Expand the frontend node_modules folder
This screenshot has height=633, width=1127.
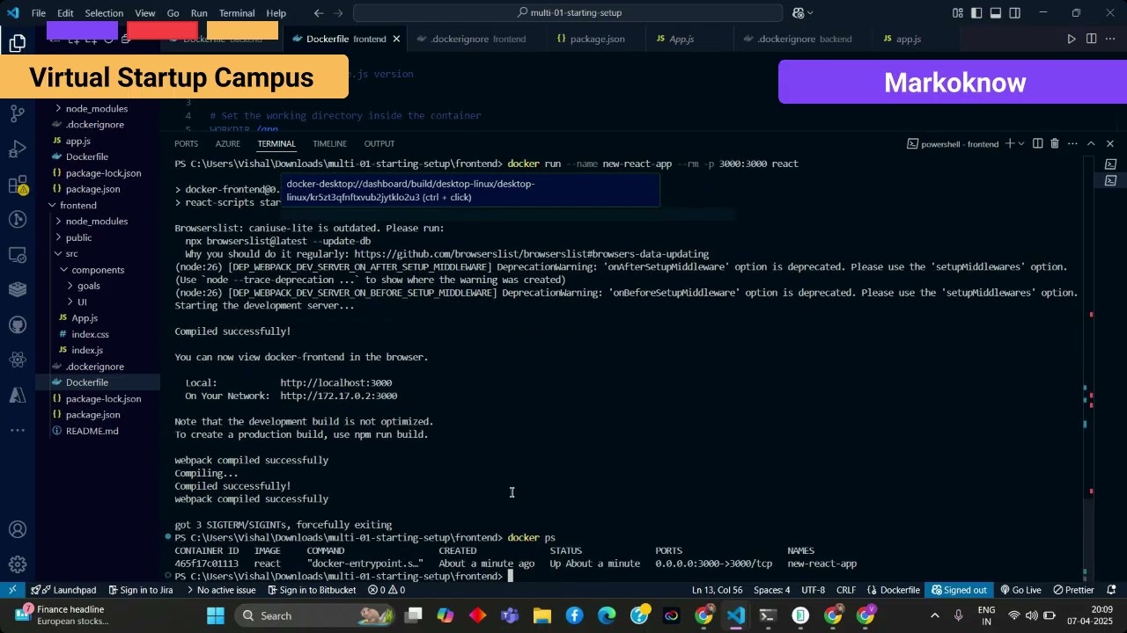pos(97,222)
